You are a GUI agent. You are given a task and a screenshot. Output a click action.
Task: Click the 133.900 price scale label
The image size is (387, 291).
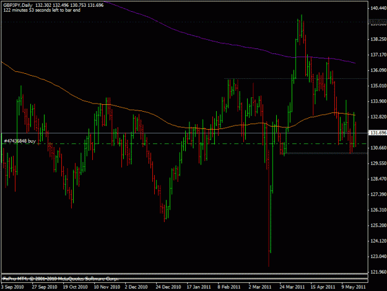[378, 101]
